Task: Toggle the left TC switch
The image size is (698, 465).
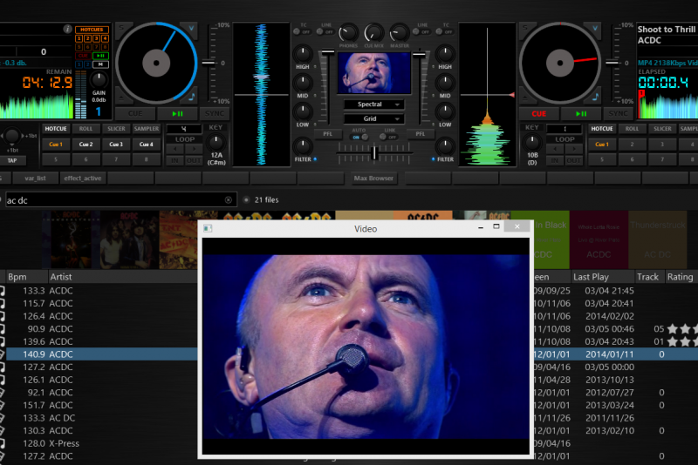Action: (301, 31)
